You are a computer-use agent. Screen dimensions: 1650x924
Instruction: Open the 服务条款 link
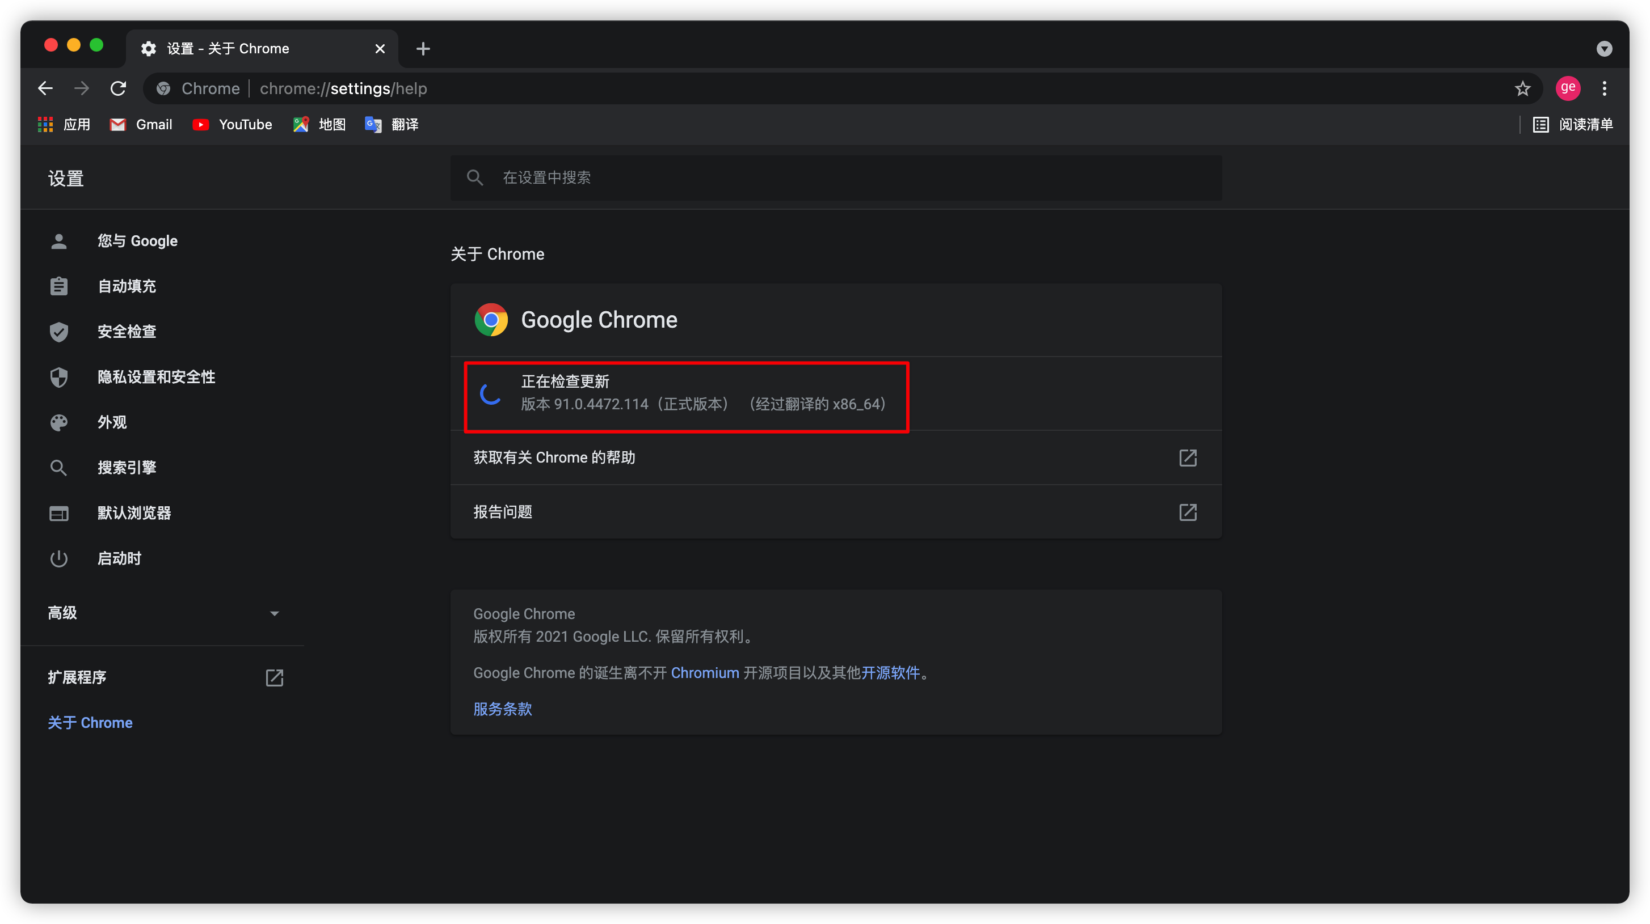503,709
